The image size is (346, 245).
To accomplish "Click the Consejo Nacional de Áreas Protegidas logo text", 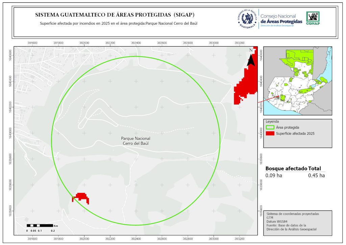I will coord(281,19).
